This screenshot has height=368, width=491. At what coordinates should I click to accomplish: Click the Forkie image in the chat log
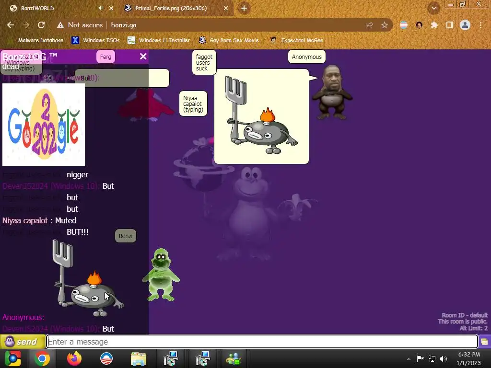88,278
